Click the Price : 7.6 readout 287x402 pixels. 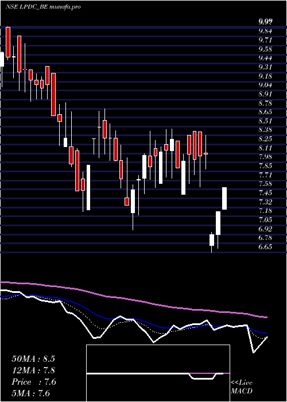pos(33,382)
